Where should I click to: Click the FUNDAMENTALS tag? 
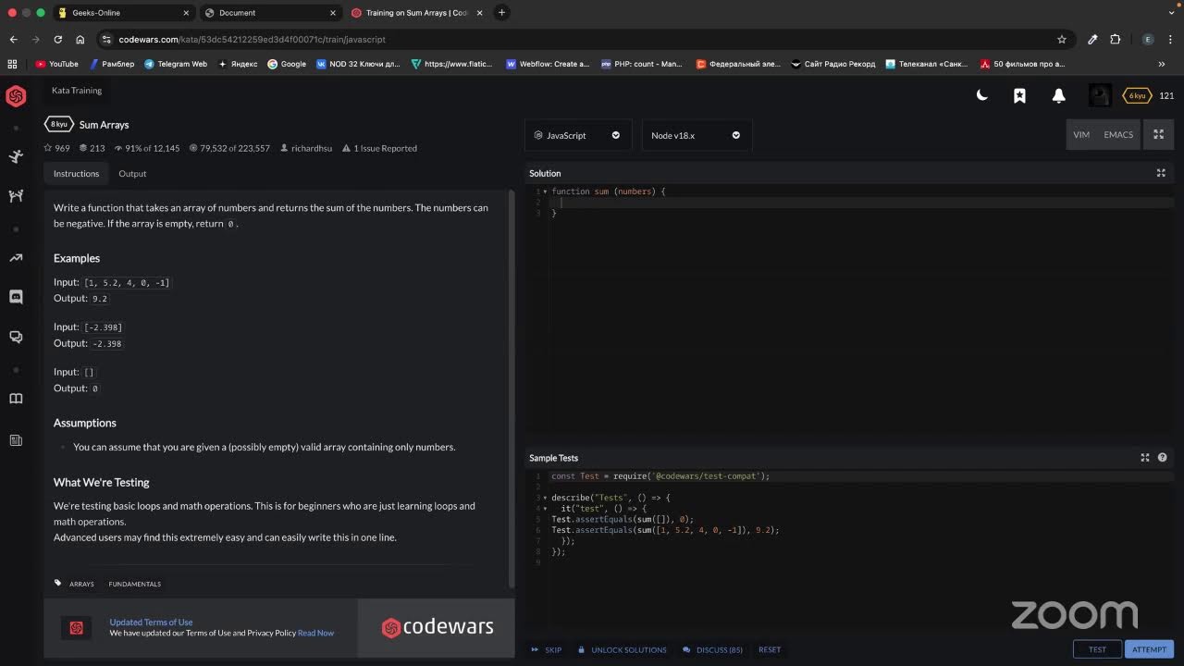(x=134, y=584)
